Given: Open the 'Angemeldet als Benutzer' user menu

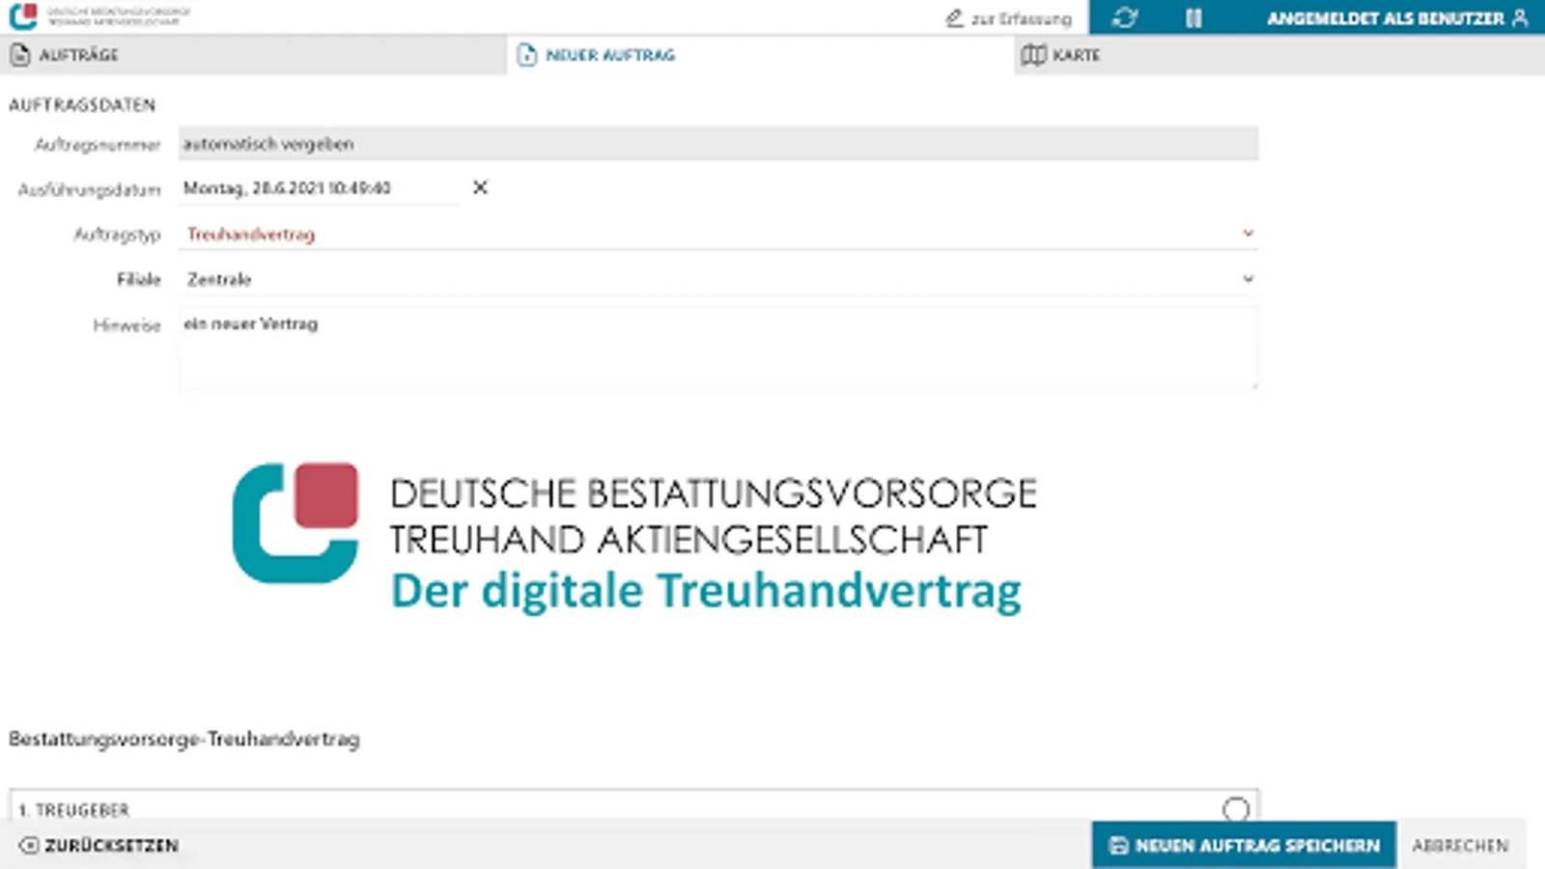Looking at the screenshot, I should click(x=1397, y=18).
